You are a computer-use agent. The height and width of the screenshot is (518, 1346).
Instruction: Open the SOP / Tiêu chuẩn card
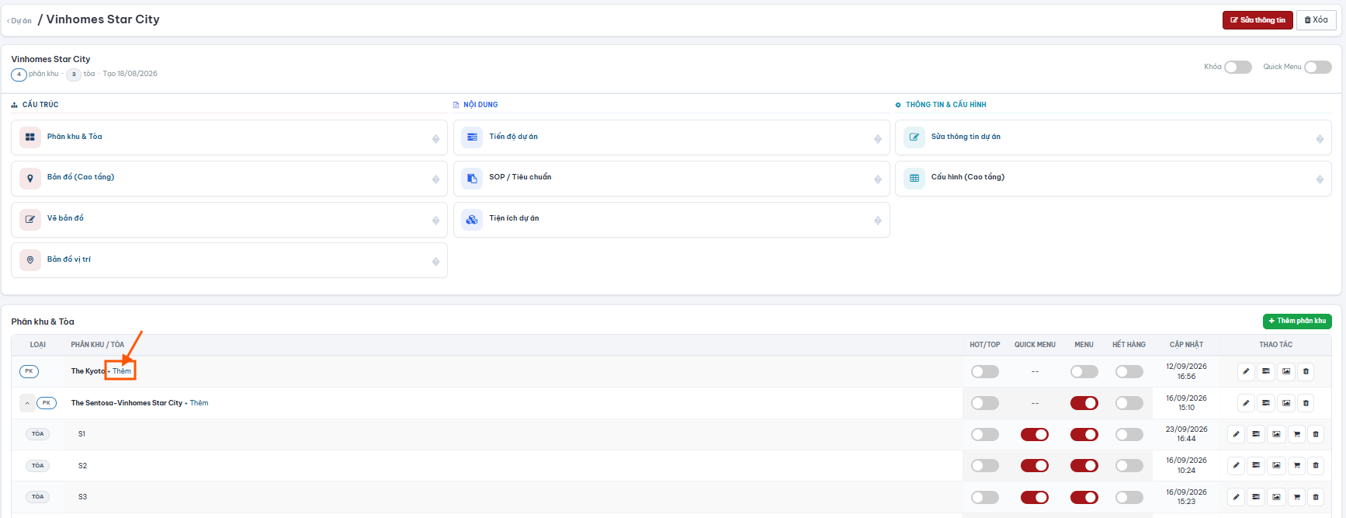671,179
